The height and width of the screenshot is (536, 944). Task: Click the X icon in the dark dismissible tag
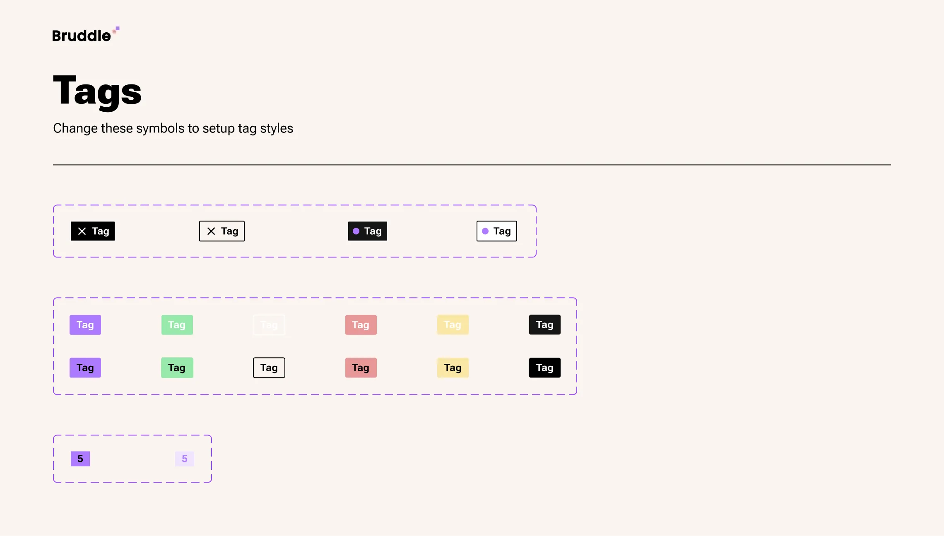click(x=82, y=231)
